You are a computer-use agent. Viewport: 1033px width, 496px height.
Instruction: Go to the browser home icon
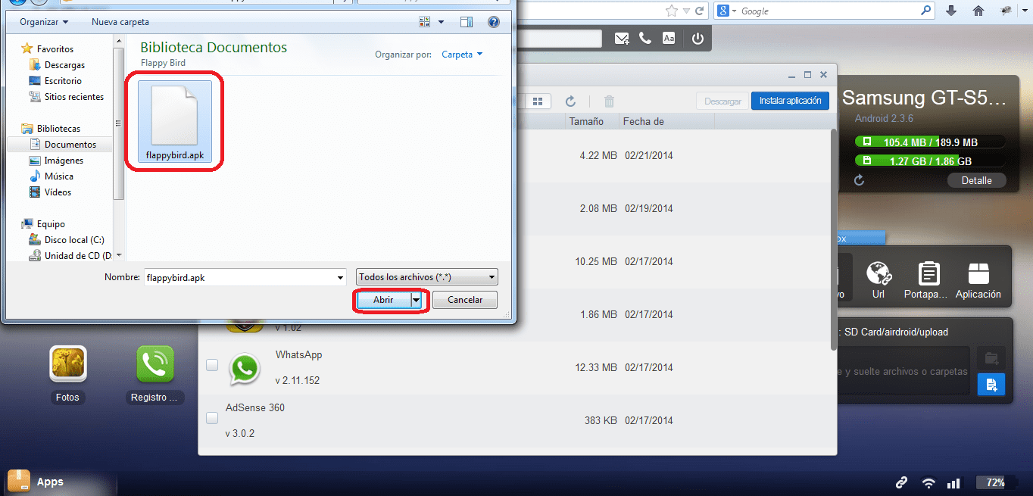tap(978, 11)
